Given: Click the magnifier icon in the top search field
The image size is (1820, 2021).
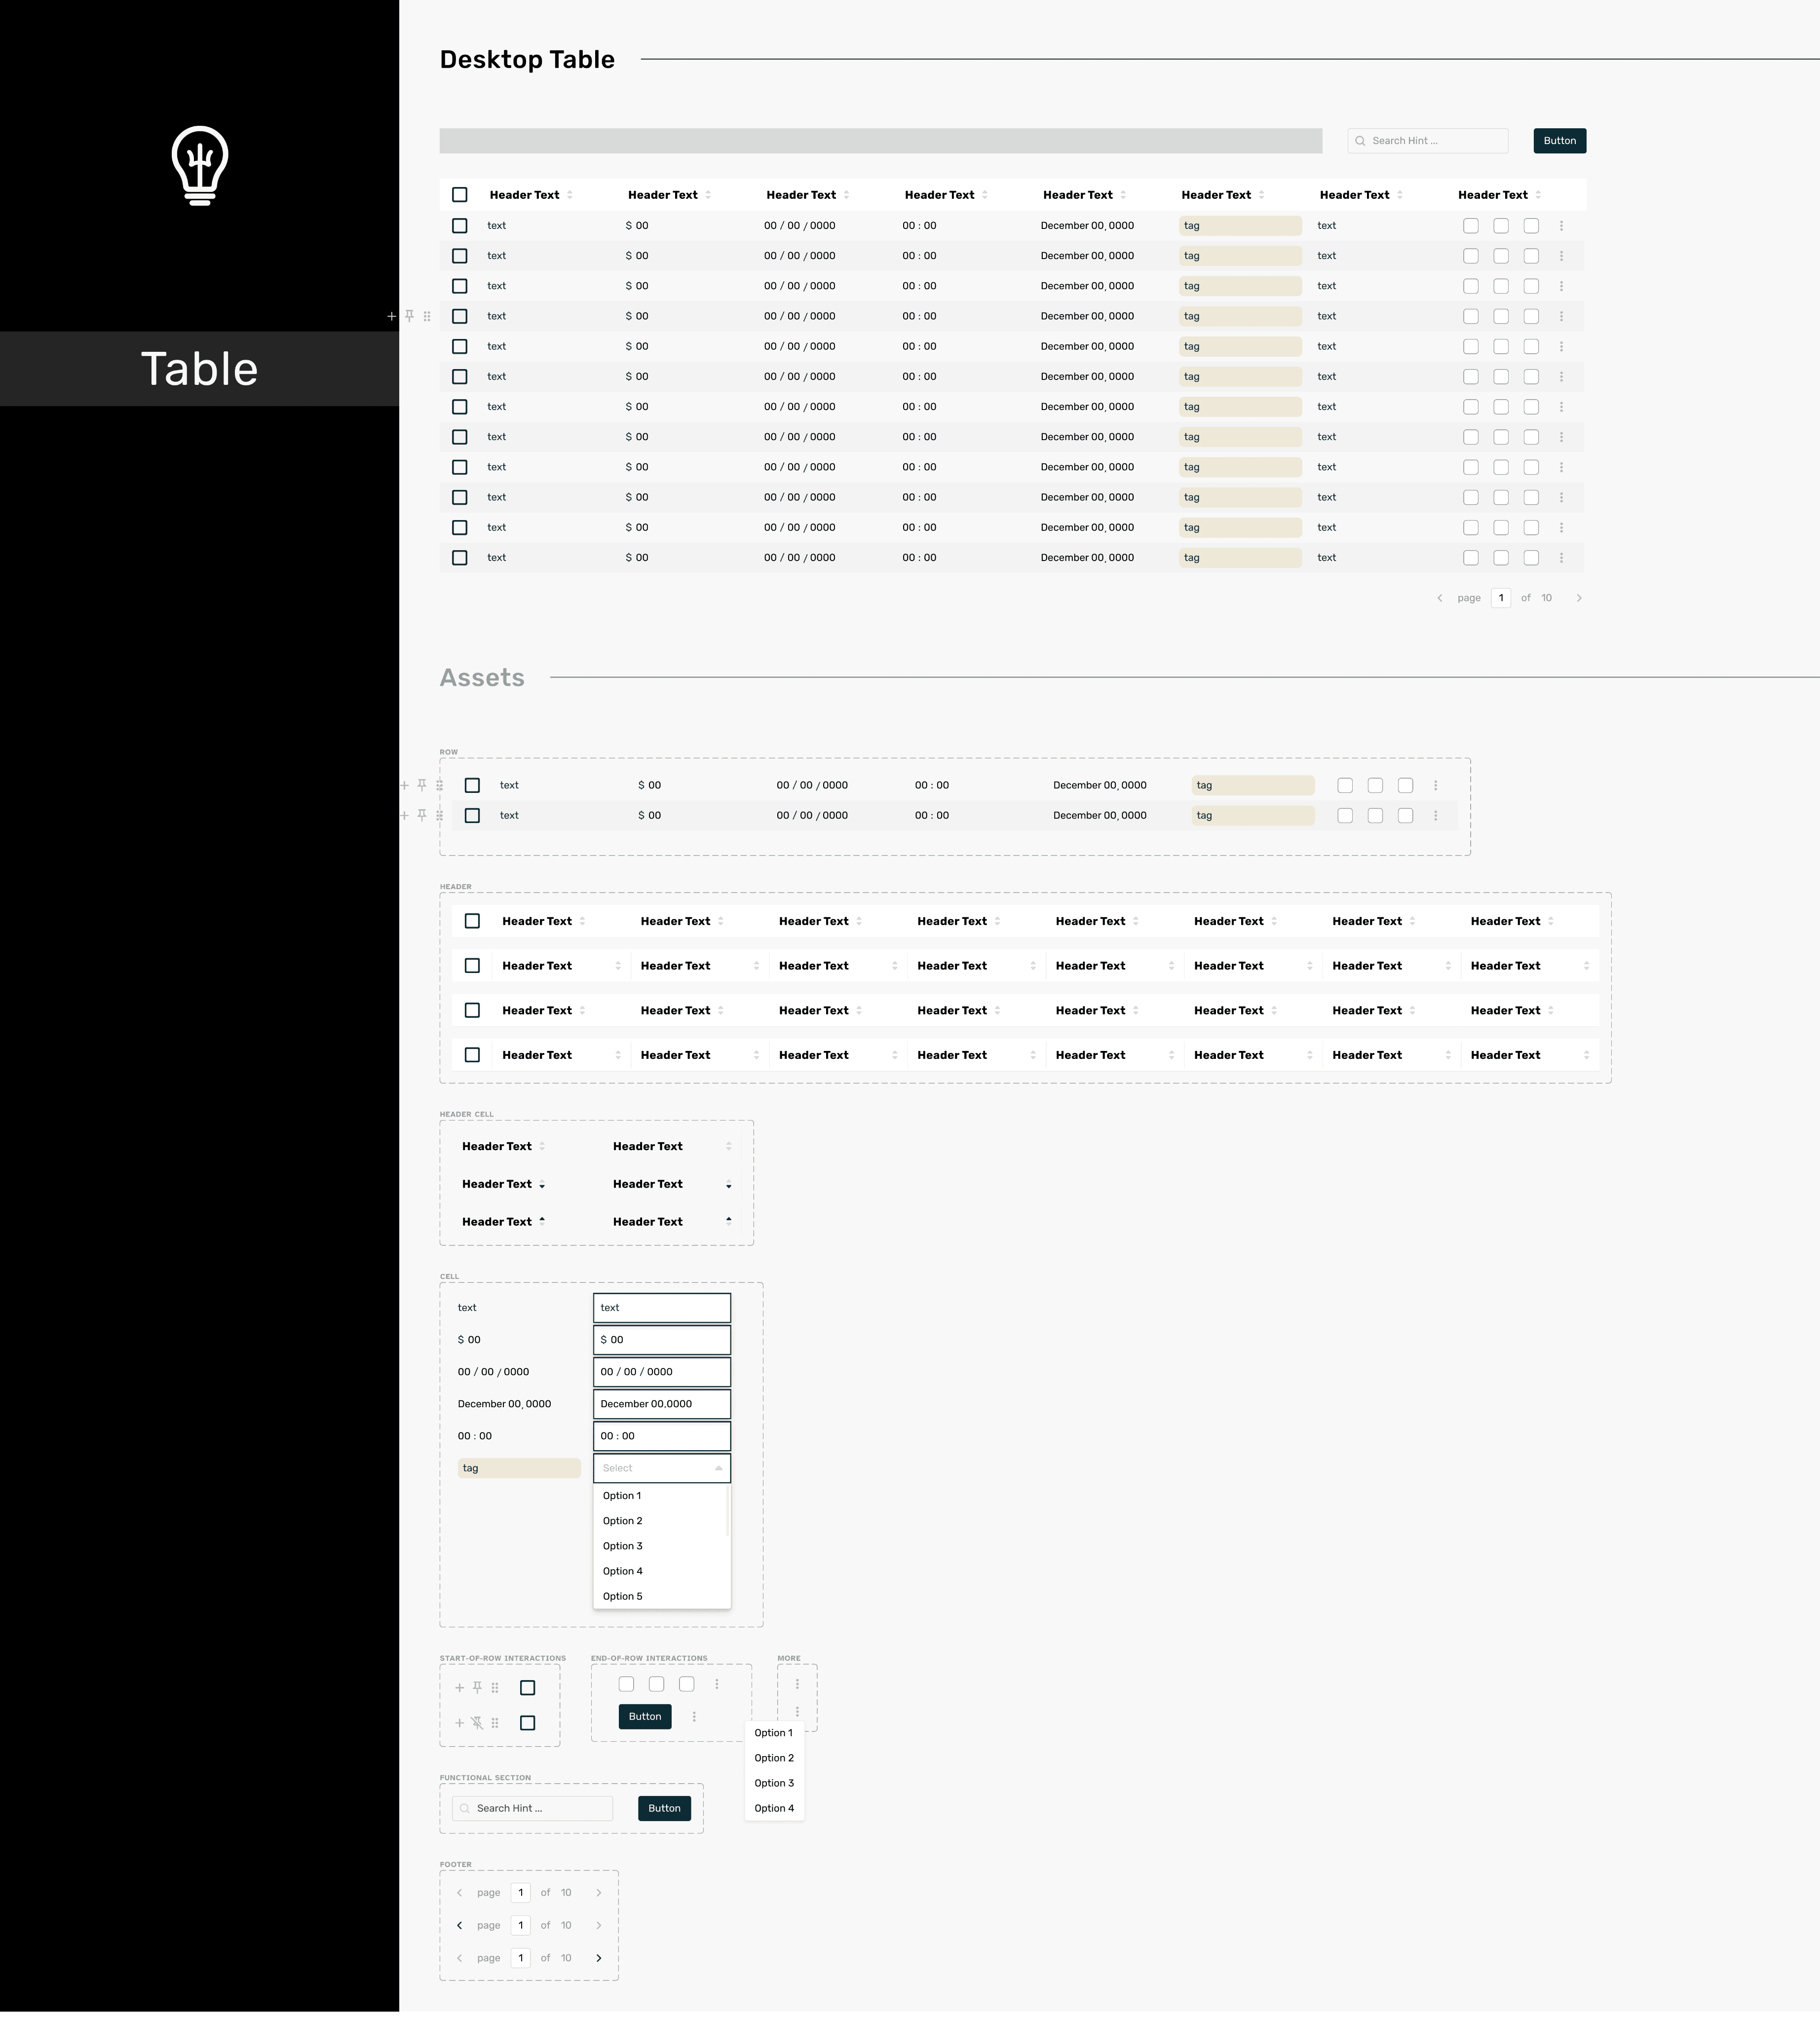Looking at the screenshot, I should pyautogui.click(x=1360, y=141).
